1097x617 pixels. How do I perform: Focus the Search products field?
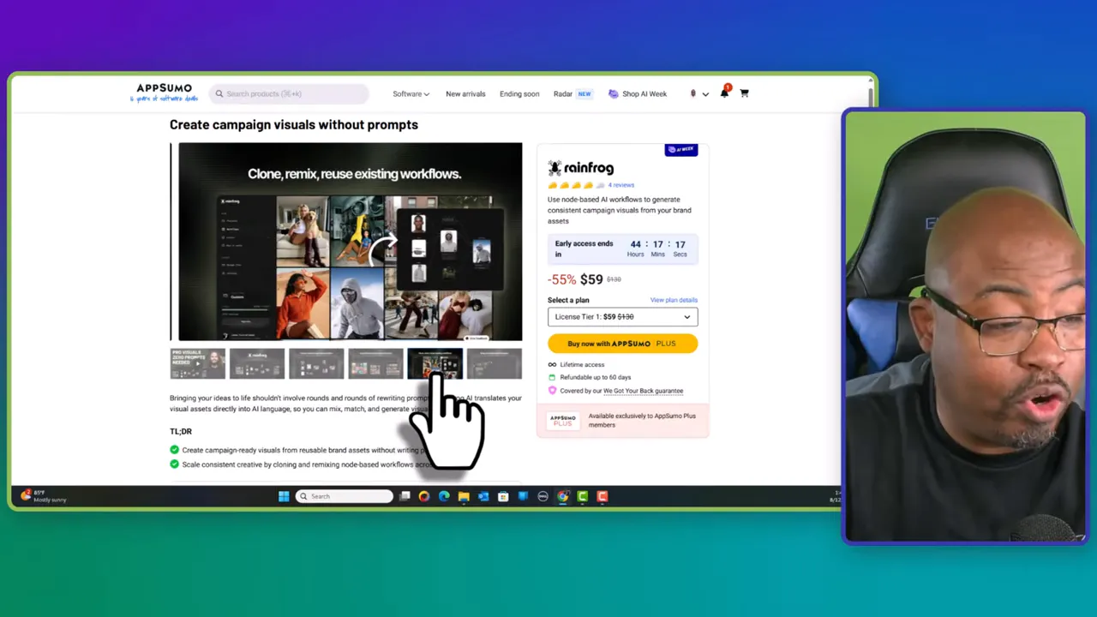tap(290, 93)
